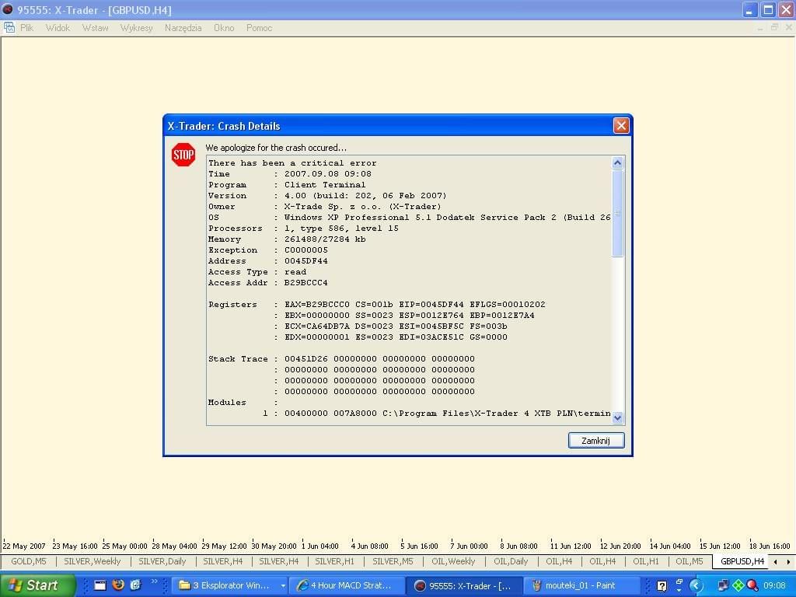Click the Memory 261488/27284 kb line
This screenshot has height=597, width=796.
pos(287,239)
